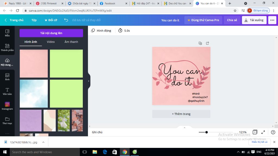Viewport: 278px width, 156px height.
Task: Click + Thêm trang add page button
Action: [x=181, y=114]
